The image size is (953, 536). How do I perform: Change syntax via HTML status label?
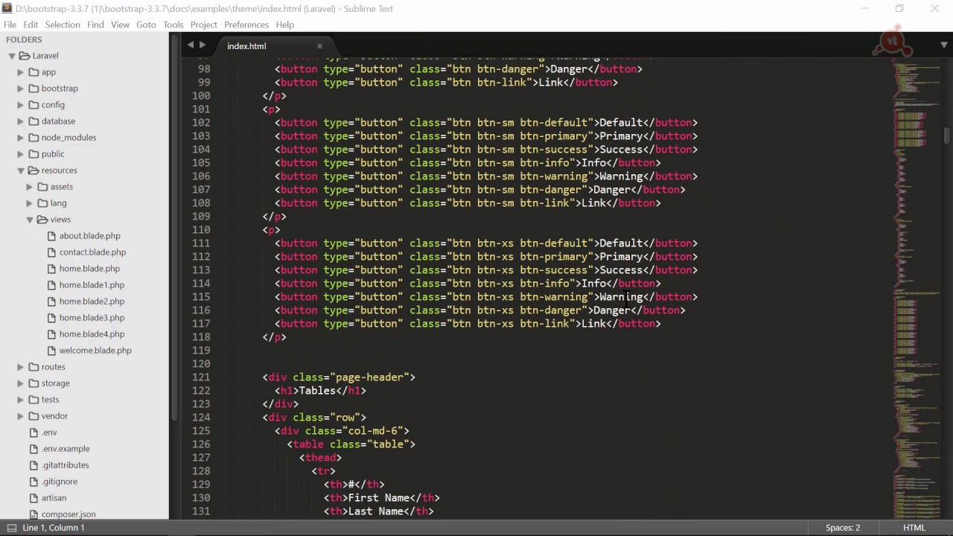click(914, 528)
